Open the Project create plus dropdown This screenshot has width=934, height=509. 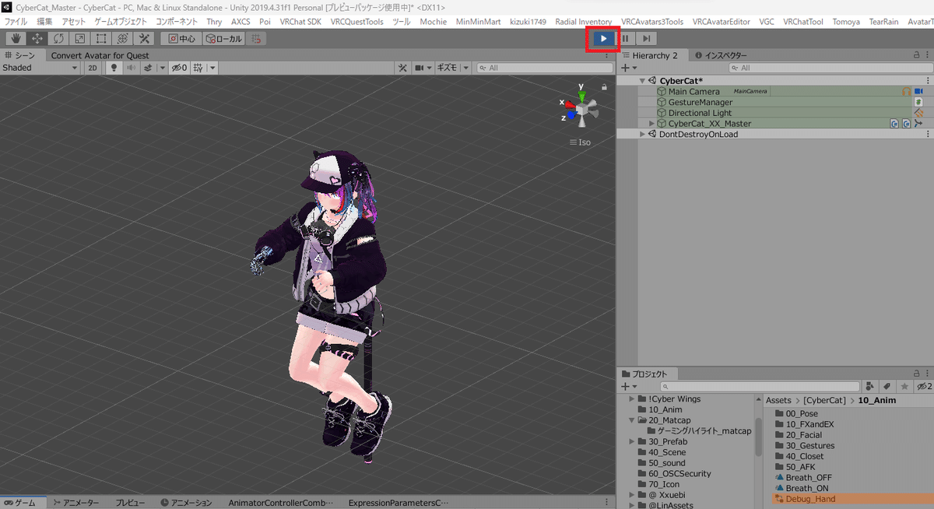click(x=628, y=387)
